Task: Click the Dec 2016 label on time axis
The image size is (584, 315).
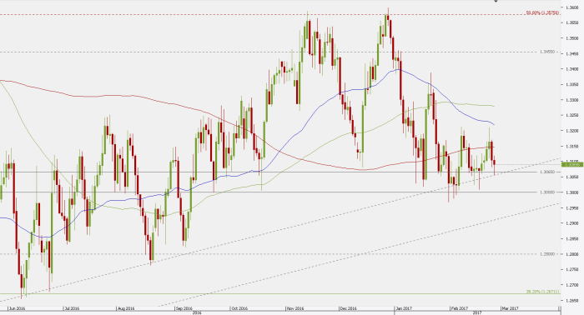Action: click(x=348, y=308)
